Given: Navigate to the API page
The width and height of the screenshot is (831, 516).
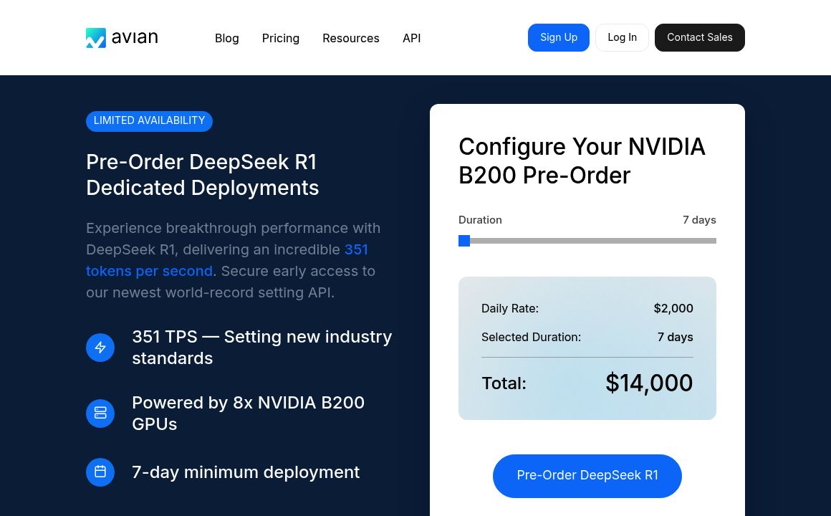Looking at the screenshot, I should click(411, 38).
